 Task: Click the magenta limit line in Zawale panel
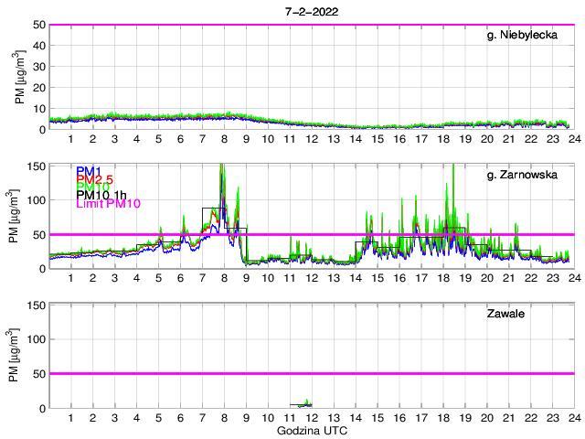(x=411, y=373)
